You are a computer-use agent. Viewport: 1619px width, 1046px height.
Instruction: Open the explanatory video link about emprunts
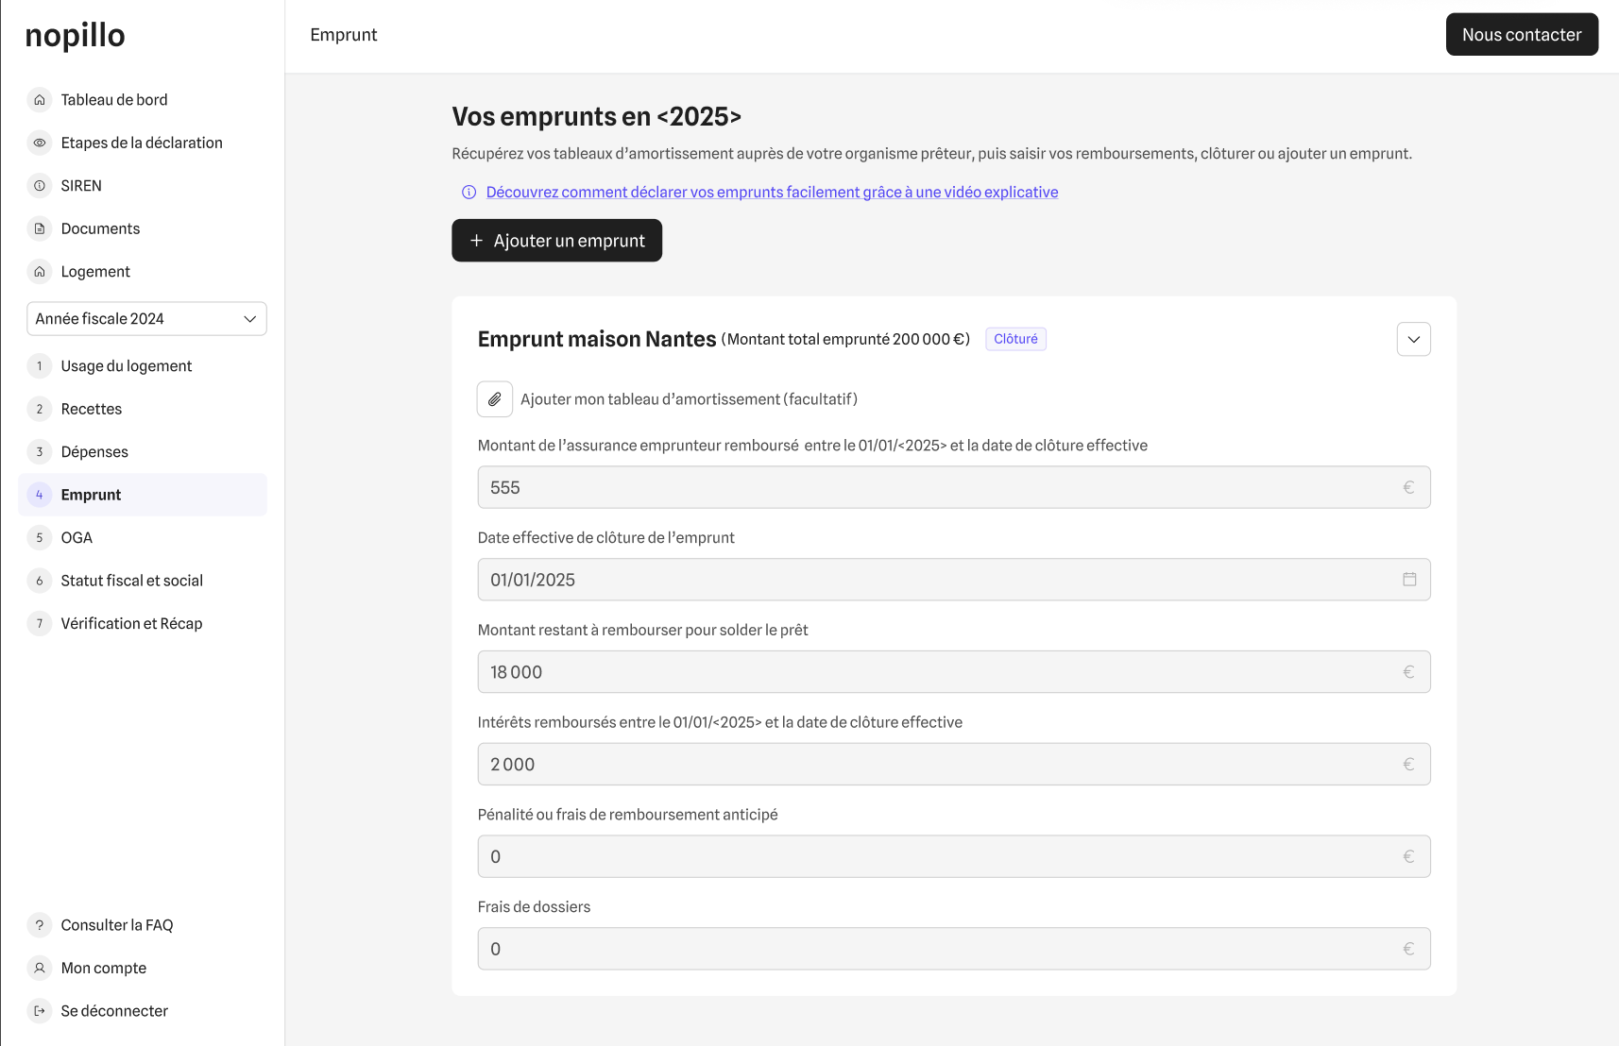772,193
